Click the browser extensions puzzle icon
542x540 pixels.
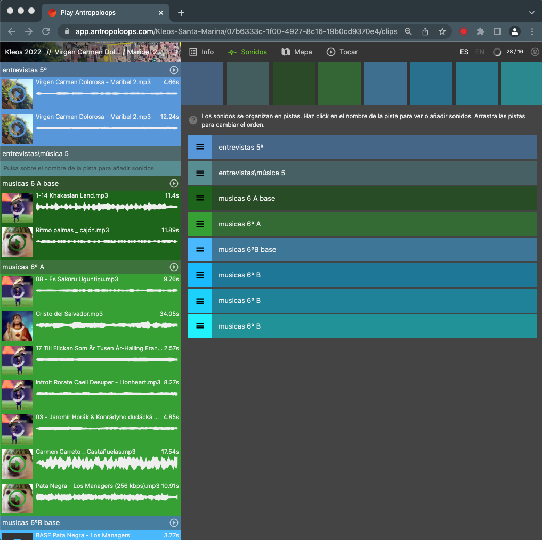[480, 31]
